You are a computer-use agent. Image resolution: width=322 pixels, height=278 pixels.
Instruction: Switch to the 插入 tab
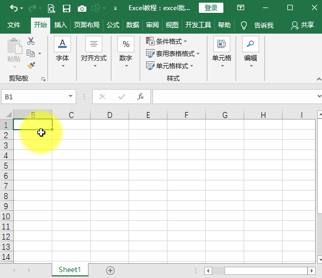coord(60,25)
